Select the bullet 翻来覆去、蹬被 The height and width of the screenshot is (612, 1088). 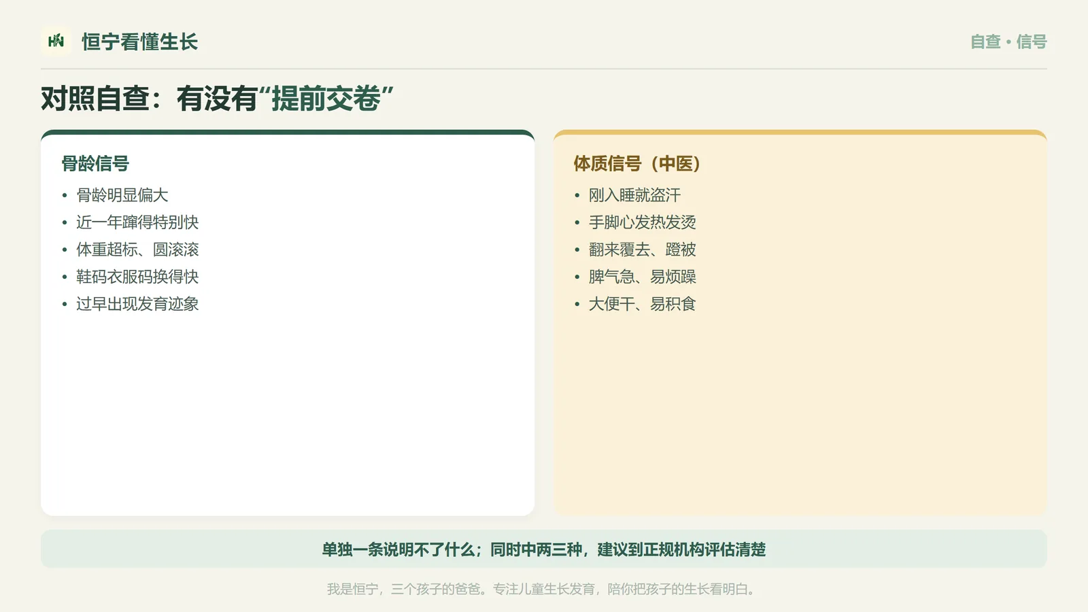click(x=643, y=250)
